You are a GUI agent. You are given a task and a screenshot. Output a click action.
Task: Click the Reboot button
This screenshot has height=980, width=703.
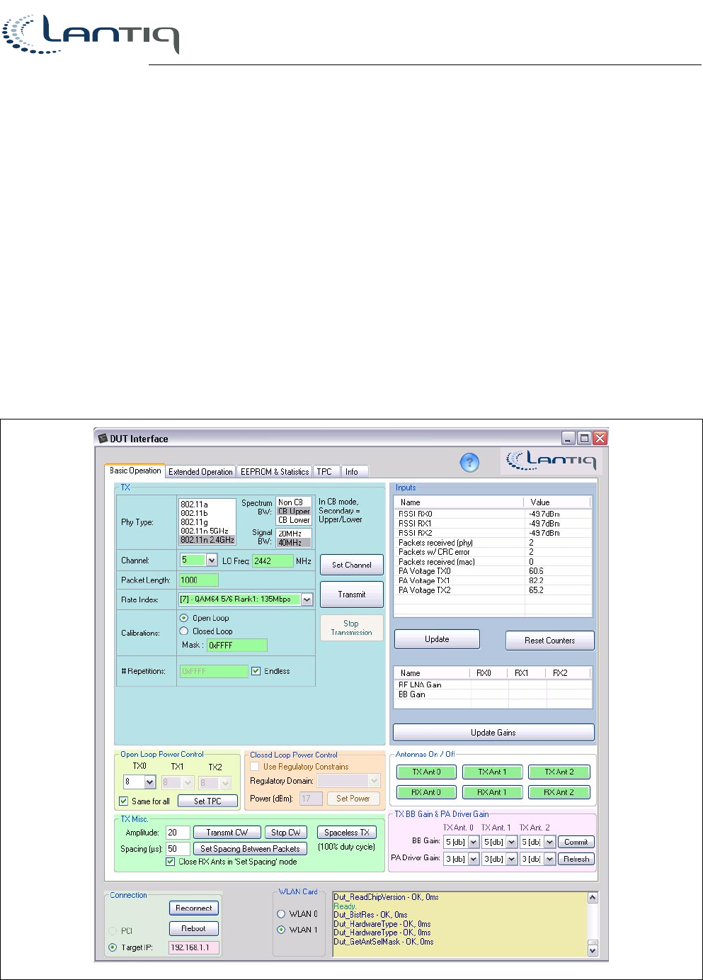194,928
